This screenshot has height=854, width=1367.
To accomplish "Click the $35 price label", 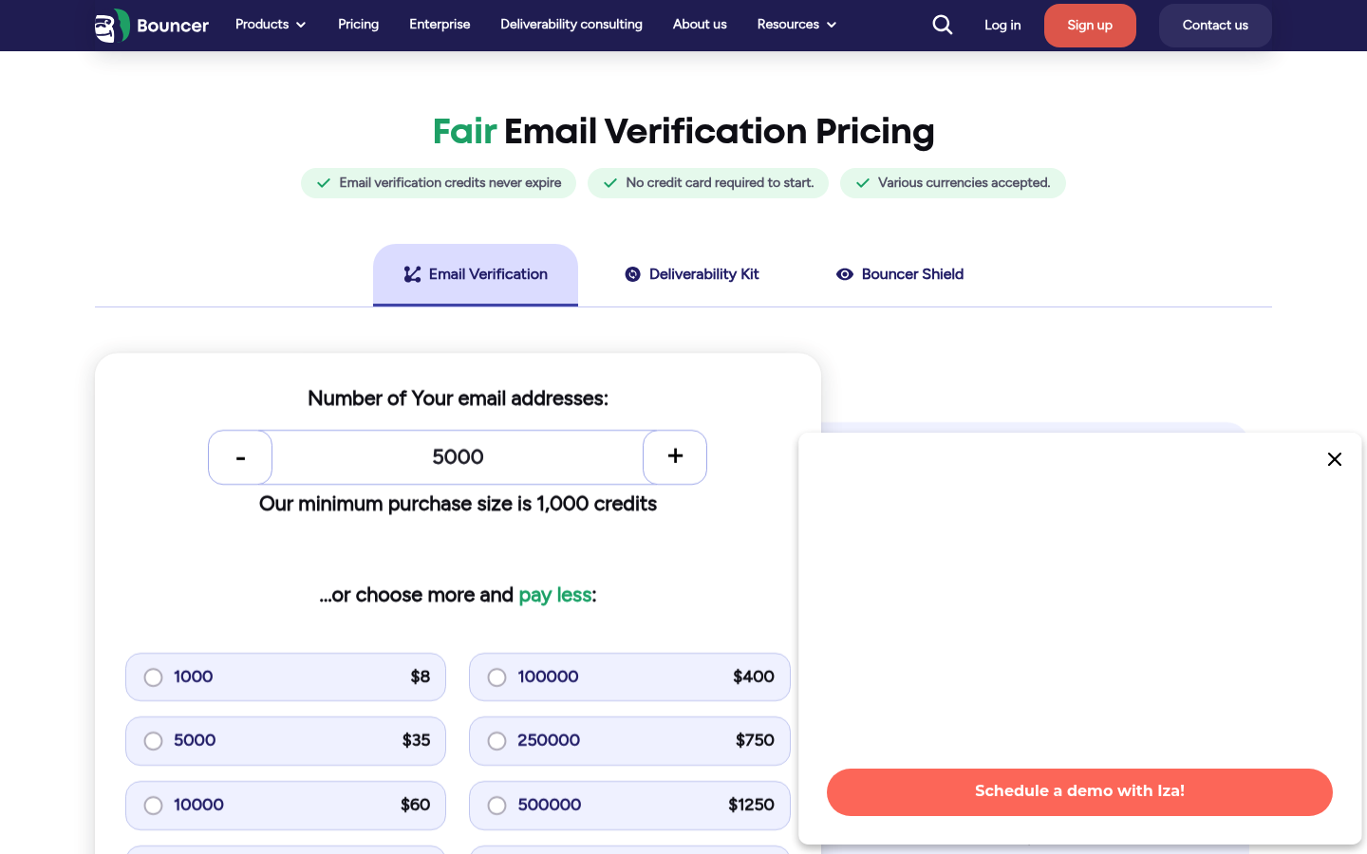I will 416,740.
